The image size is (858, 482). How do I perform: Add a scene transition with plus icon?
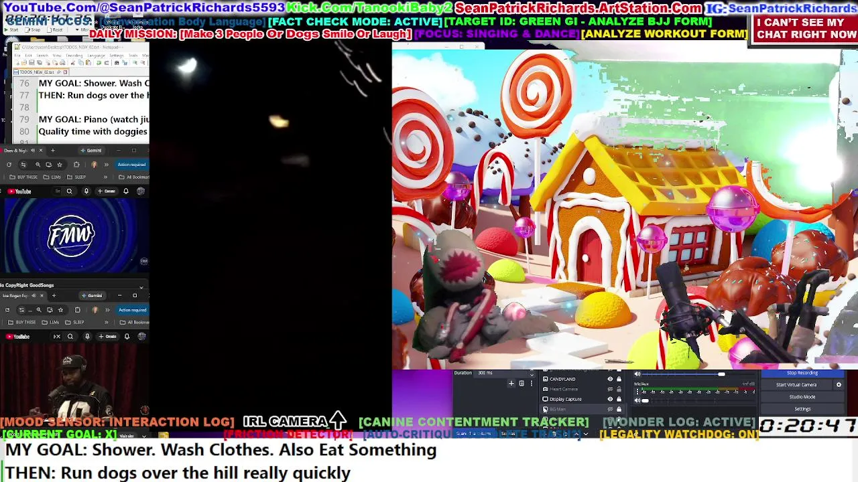click(x=511, y=384)
